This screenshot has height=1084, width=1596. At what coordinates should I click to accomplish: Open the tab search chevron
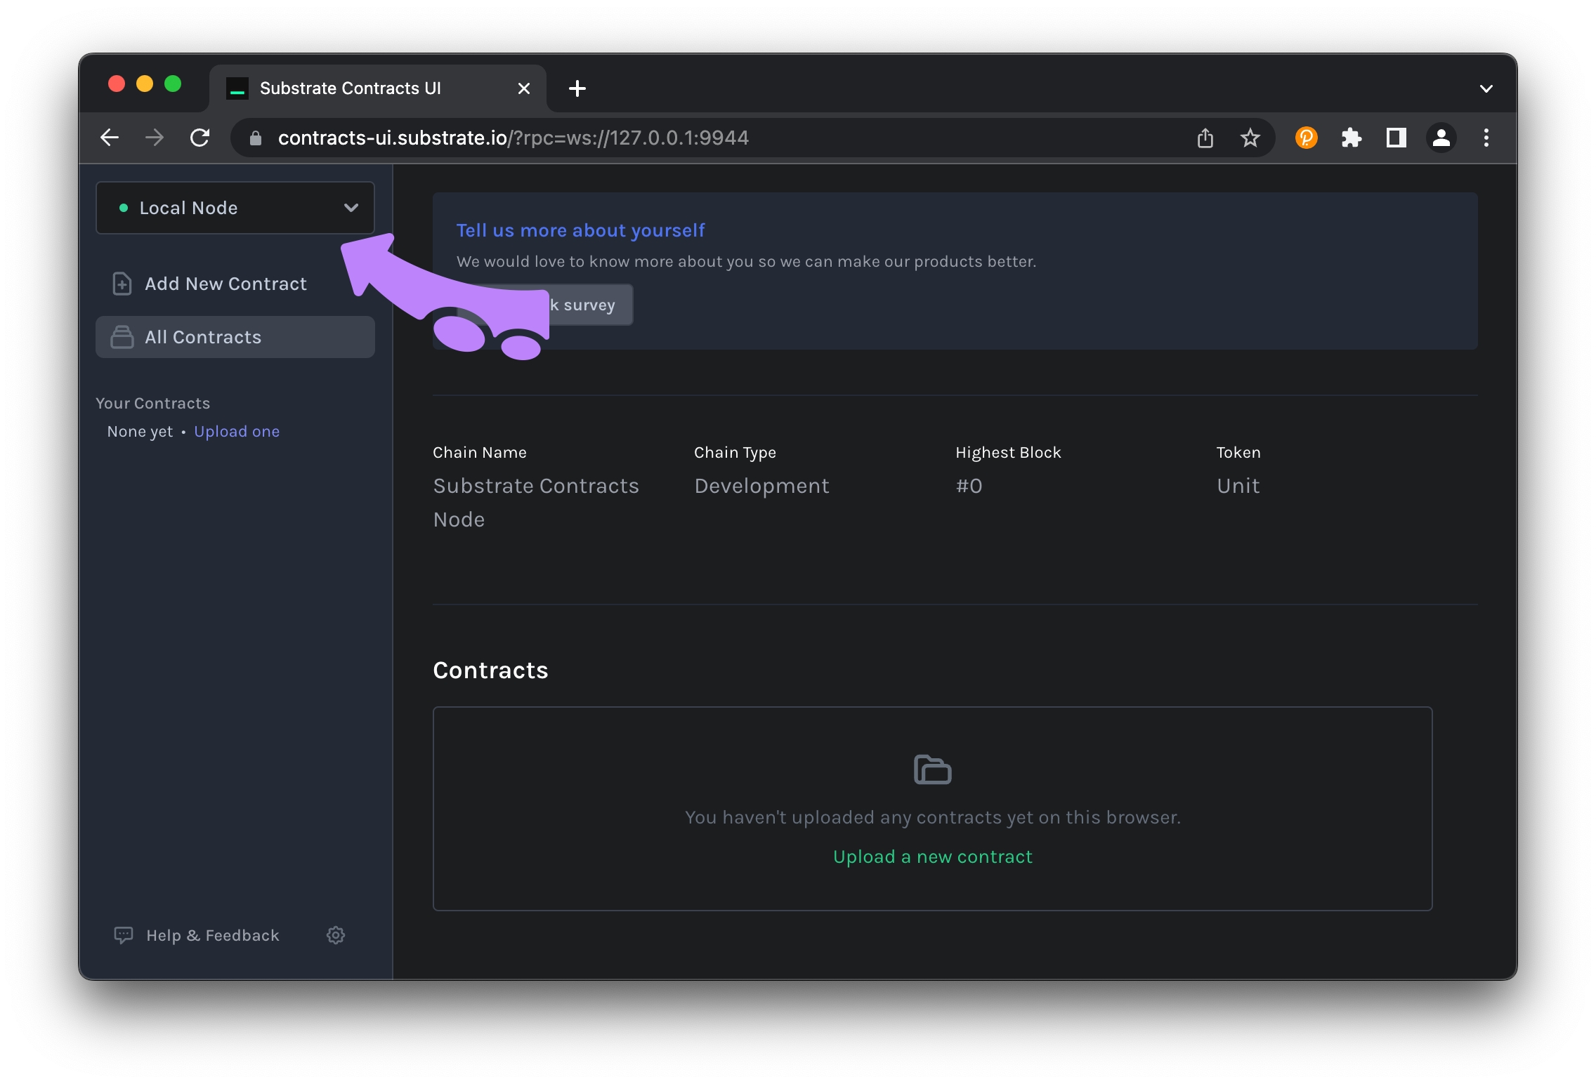click(x=1486, y=88)
